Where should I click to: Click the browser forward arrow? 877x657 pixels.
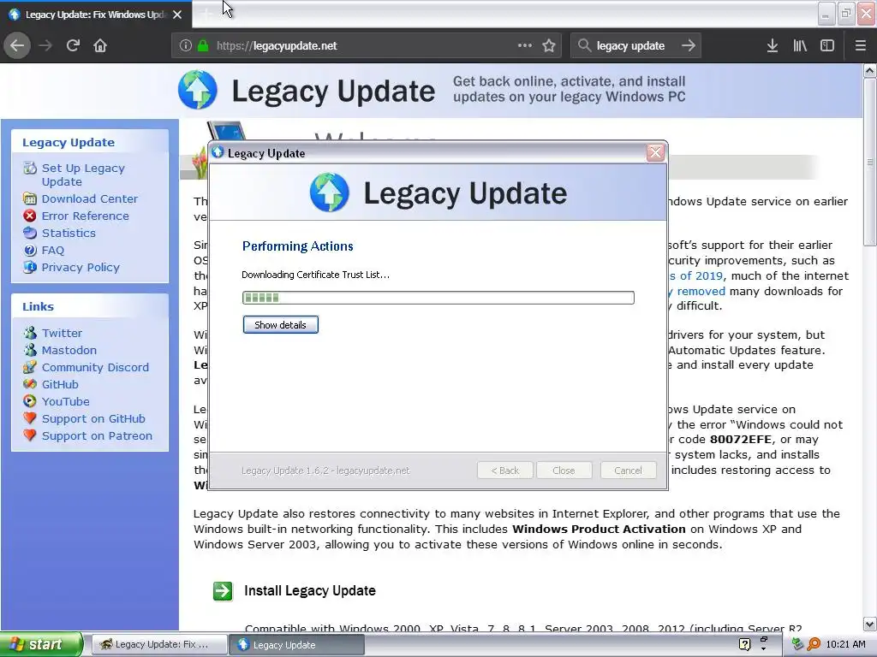[x=45, y=46]
